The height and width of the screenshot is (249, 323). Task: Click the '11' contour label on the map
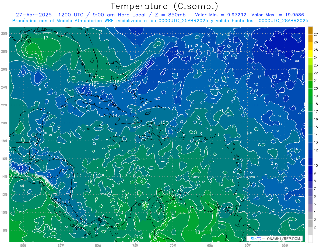271,51
